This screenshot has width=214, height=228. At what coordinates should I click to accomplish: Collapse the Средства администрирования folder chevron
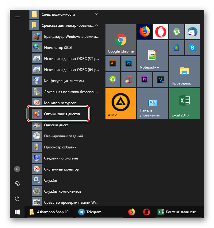tap(97, 25)
